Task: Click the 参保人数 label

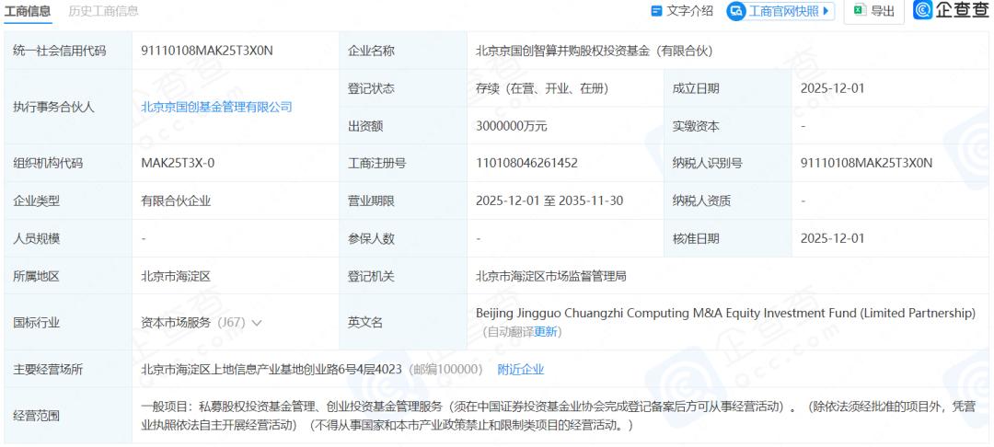Action: point(371,239)
